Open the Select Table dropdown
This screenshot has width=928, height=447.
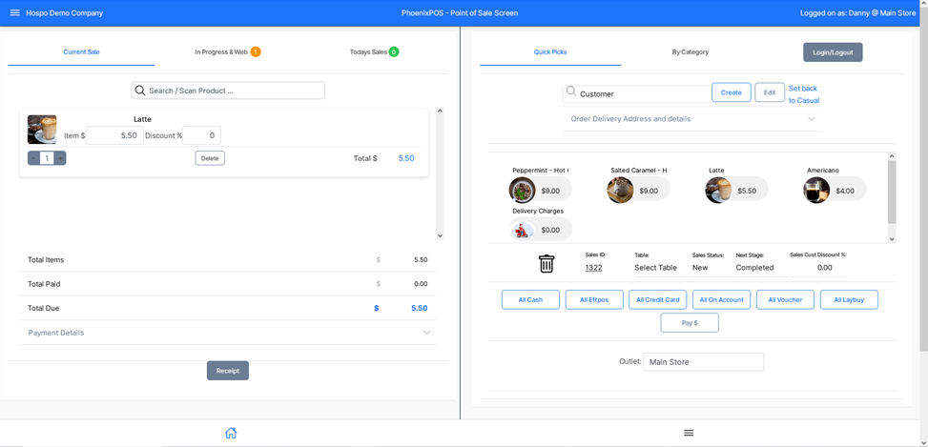click(x=655, y=268)
